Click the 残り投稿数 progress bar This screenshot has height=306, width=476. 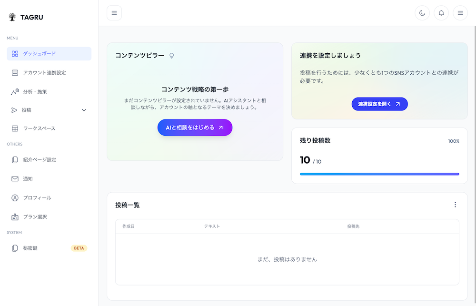click(379, 174)
